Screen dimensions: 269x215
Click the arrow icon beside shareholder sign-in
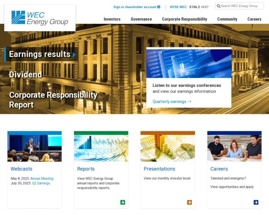[x=159, y=7]
